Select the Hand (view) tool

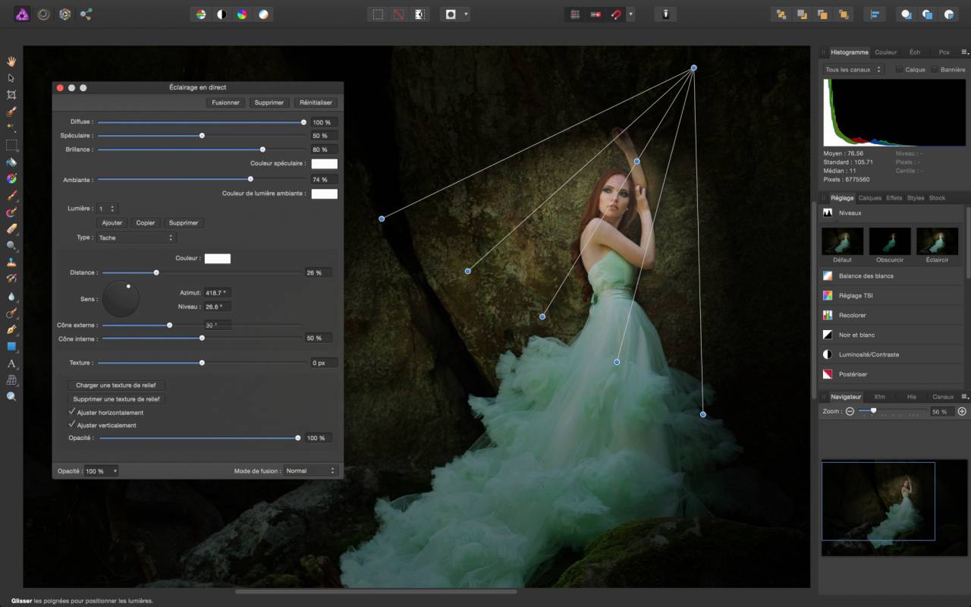click(x=11, y=61)
